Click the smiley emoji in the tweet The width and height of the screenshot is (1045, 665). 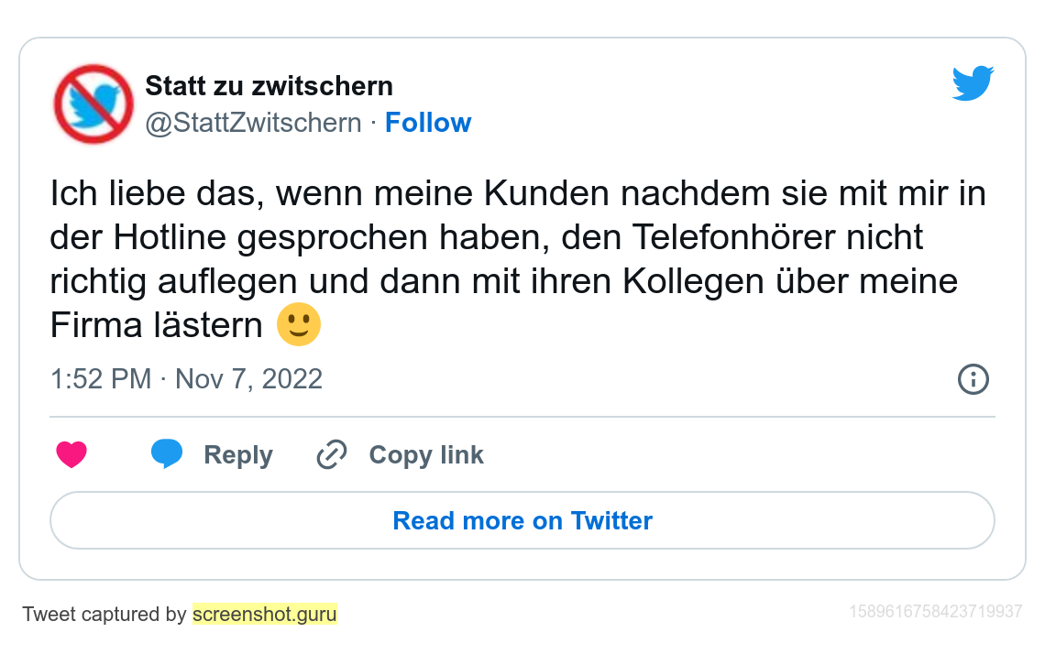click(x=299, y=324)
